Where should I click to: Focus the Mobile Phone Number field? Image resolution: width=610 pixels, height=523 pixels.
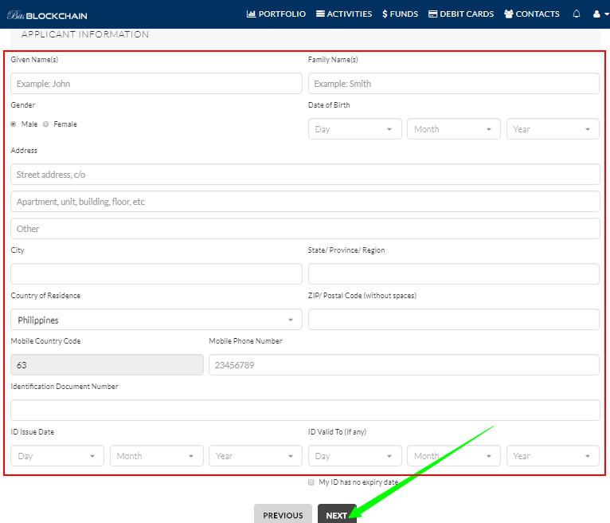coord(404,365)
